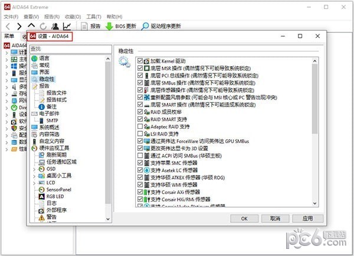Enable Adaptec RAID 支持 checkbox

[x=140, y=127]
